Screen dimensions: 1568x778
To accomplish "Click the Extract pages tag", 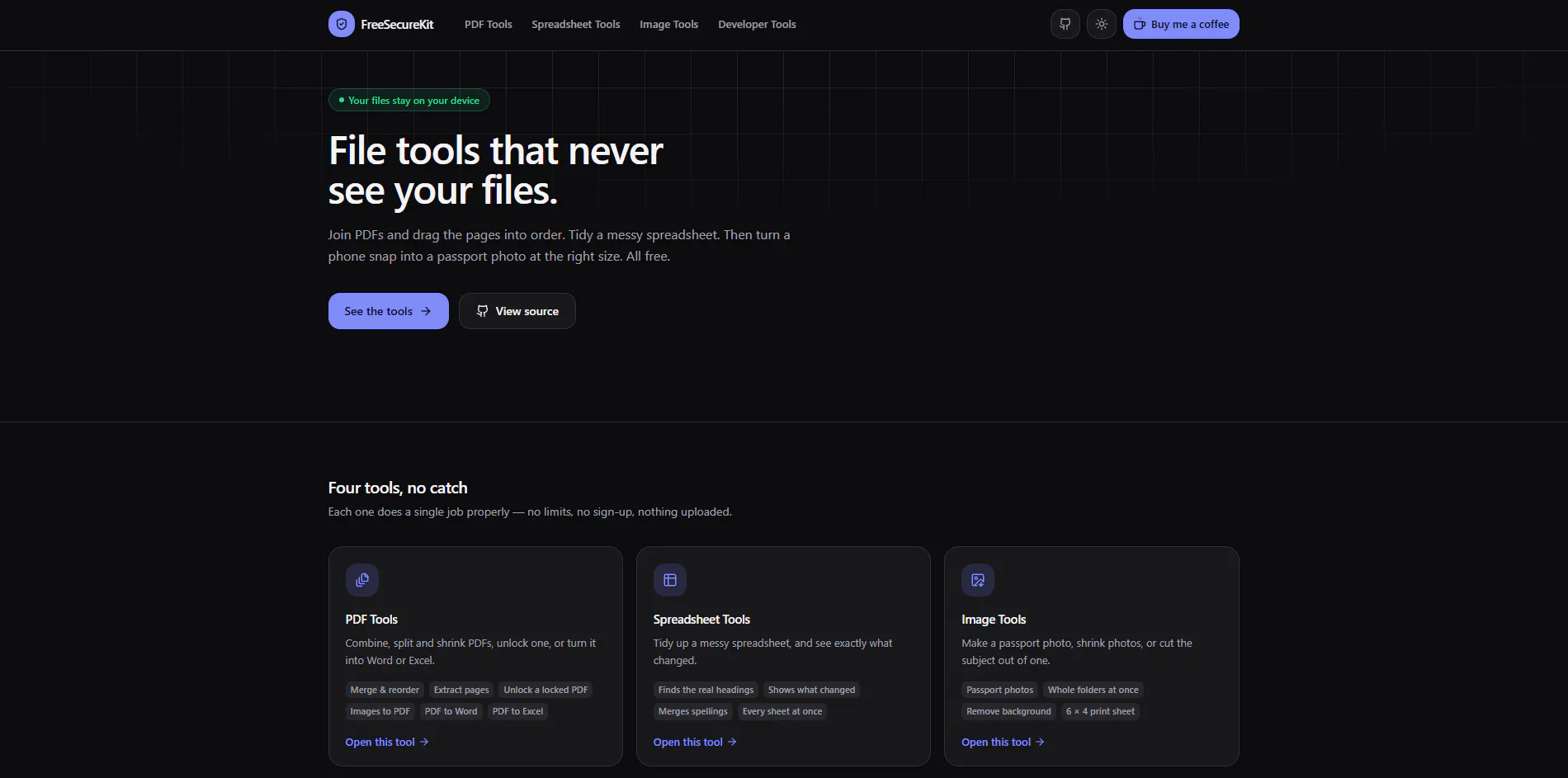I will click(x=461, y=690).
